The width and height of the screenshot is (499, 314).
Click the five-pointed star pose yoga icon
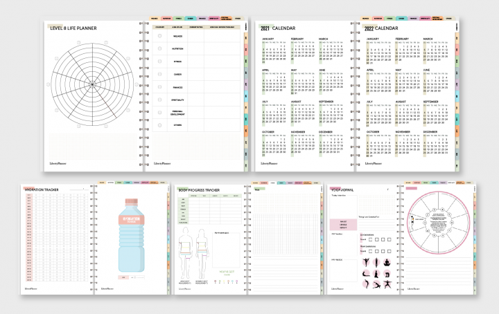click(x=387, y=284)
